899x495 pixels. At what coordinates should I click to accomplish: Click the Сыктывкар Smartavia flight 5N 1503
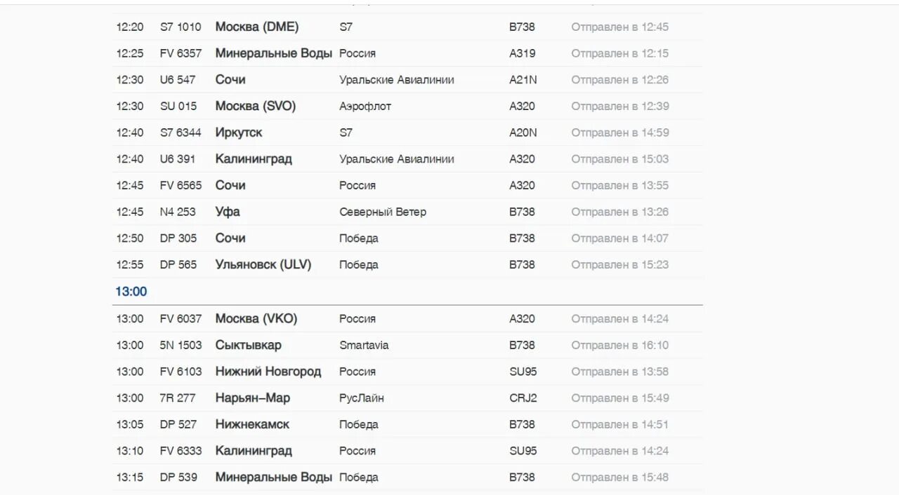(407, 346)
